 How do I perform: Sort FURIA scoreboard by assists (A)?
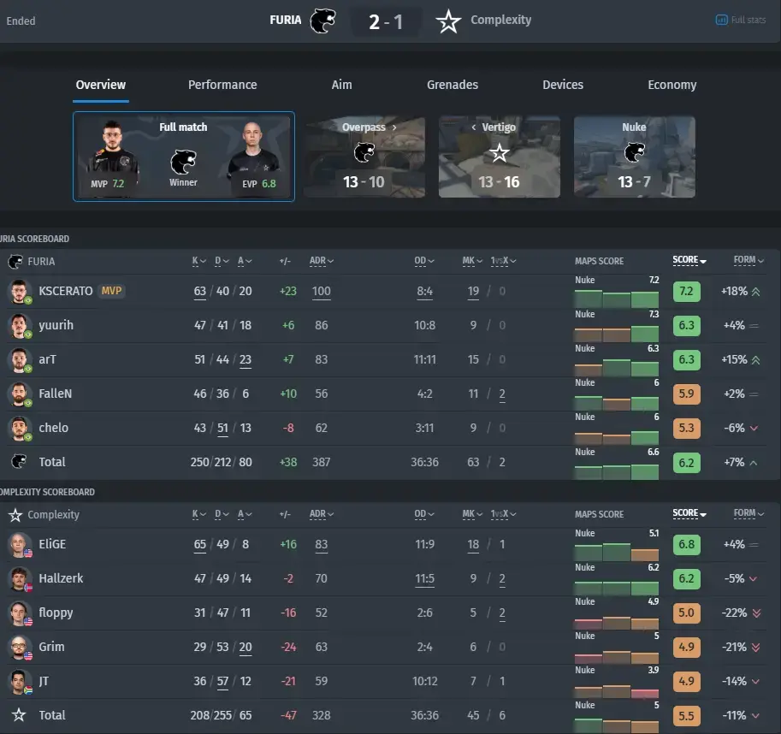245,261
